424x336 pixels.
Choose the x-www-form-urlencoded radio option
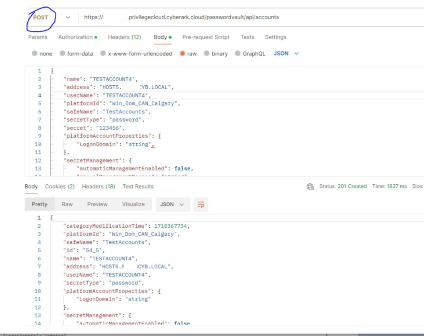(103, 53)
